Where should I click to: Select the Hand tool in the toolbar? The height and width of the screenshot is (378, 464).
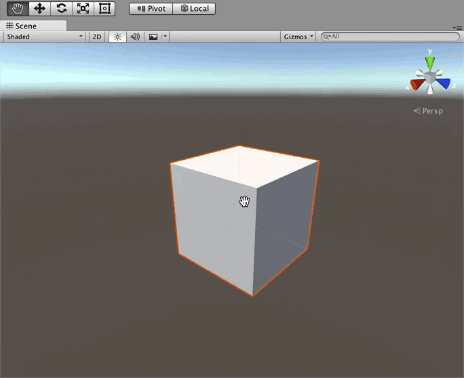tap(18, 9)
